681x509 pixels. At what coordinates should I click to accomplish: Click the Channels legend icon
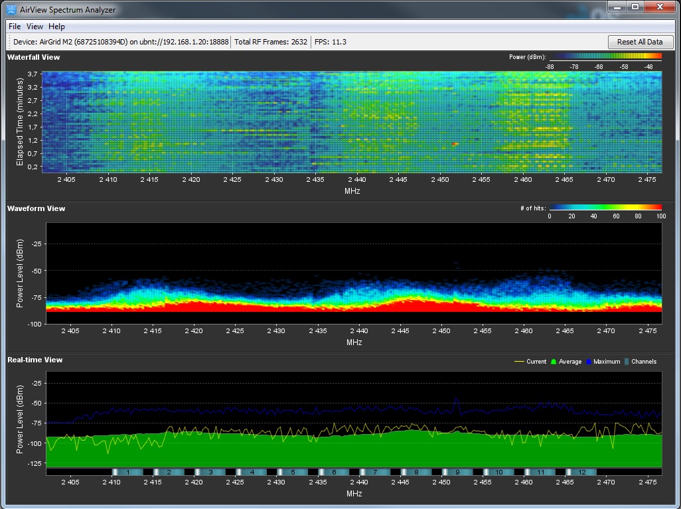tap(626, 362)
